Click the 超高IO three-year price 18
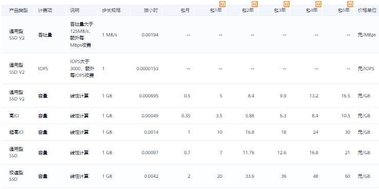 (x=284, y=132)
